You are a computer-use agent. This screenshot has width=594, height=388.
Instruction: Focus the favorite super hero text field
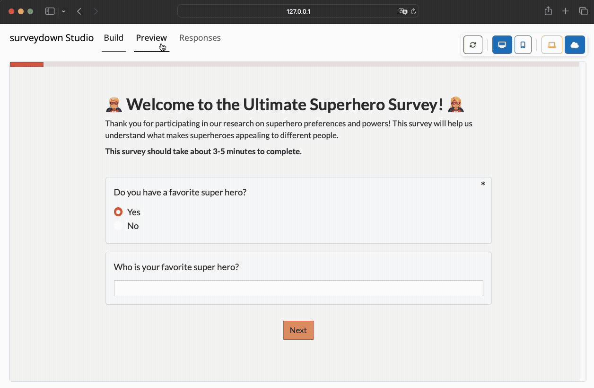[298, 288]
